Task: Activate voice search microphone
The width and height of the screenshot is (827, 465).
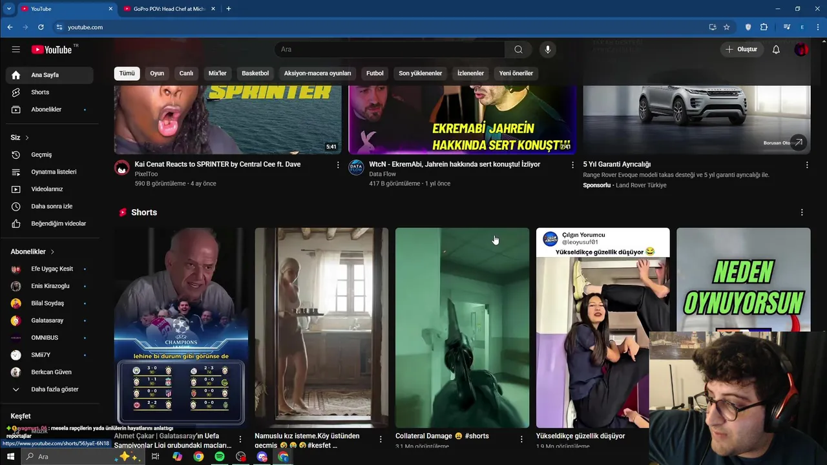Action: click(547, 50)
